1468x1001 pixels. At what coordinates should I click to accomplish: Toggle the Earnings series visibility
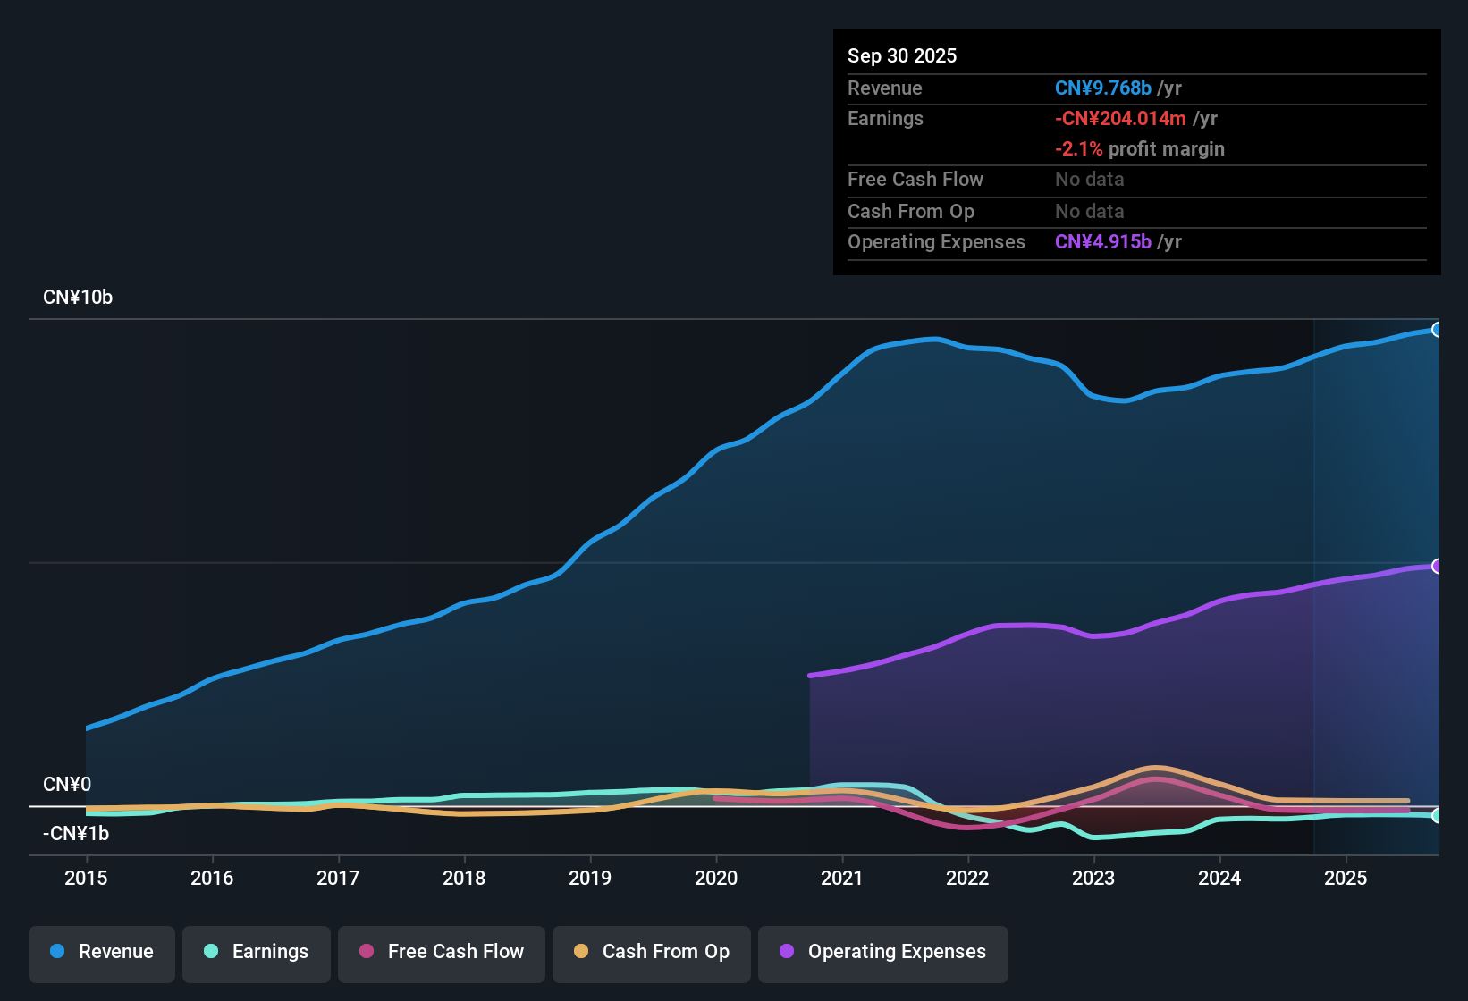coord(256,952)
